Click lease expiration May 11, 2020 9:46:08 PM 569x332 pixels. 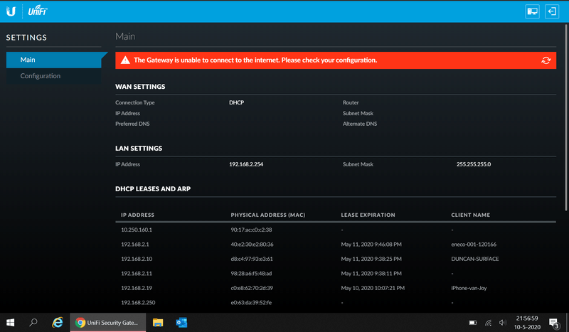click(x=371, y=244)
